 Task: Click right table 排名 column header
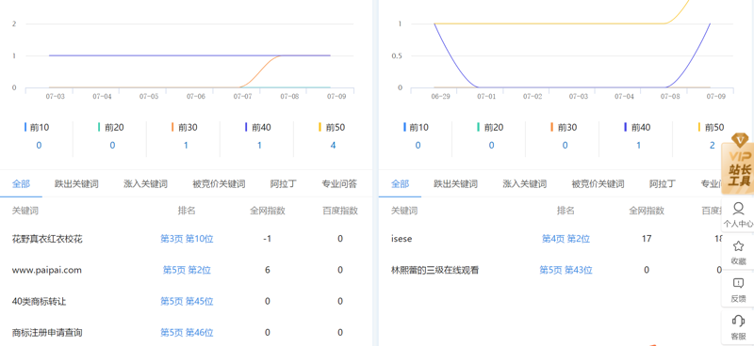coord(565,211)
